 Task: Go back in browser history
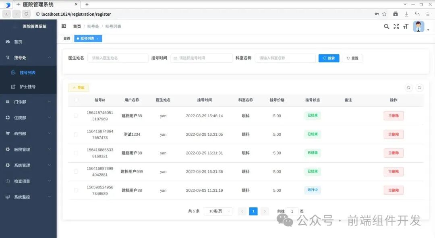tap(7, 14)
